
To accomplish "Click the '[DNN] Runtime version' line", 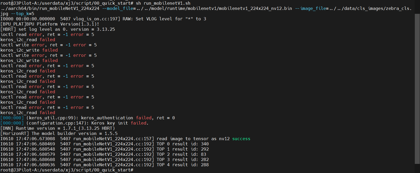I will [x=58, y=128].
